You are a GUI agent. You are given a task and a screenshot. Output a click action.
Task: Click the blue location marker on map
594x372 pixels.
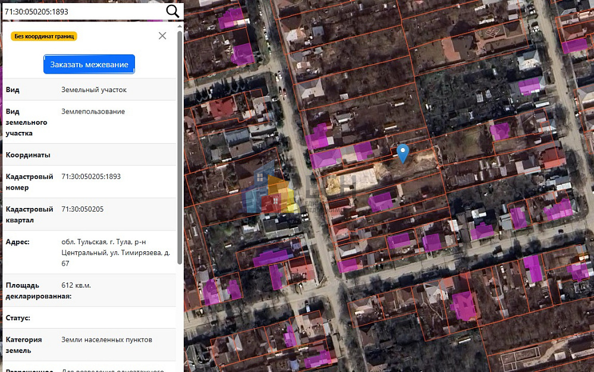[x=403, y=152]
